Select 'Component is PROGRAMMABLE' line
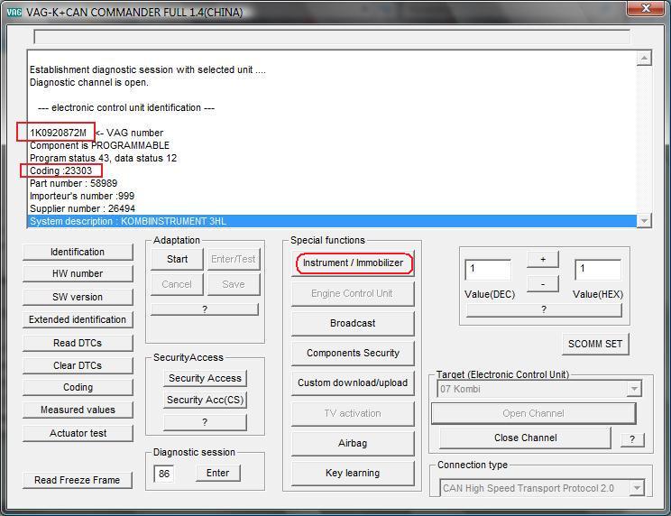The width and height of the screenshot is (671, 516). pos(99,145)
